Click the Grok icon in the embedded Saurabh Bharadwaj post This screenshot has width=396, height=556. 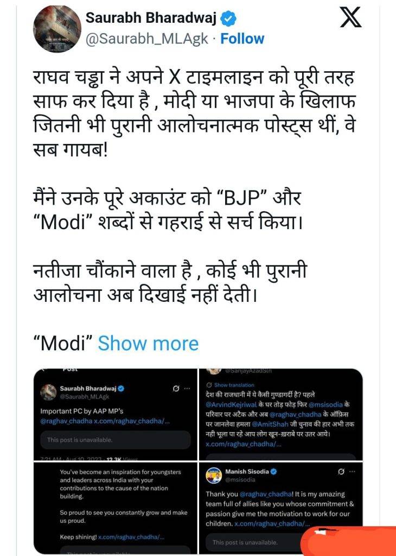[x=176, y=389]
